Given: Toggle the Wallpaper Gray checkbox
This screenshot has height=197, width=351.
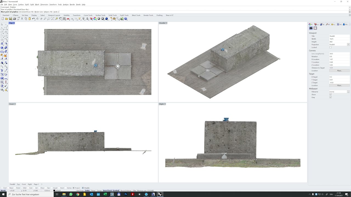Looking at the screenshot, I should pos(330,97).
